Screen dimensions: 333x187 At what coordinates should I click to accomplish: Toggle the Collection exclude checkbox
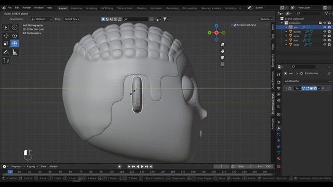coord(321,23)
